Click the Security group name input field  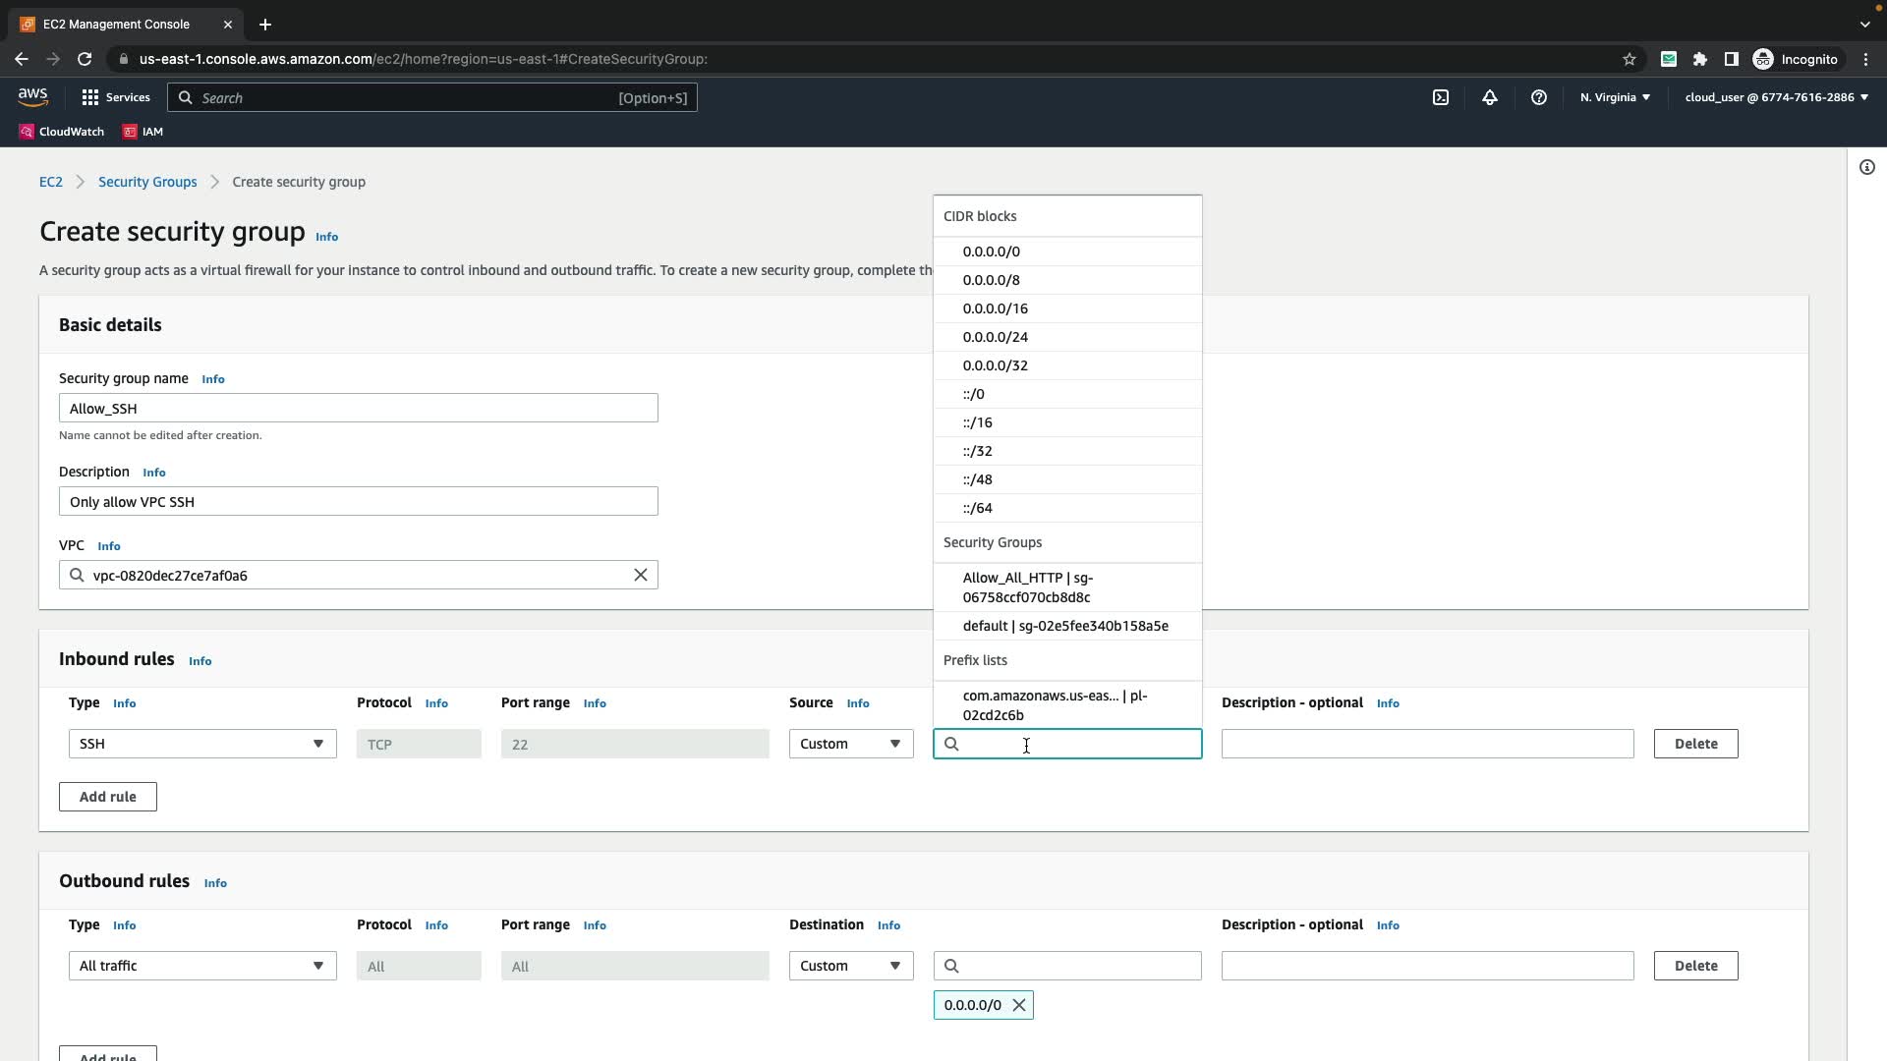point(359,408)
